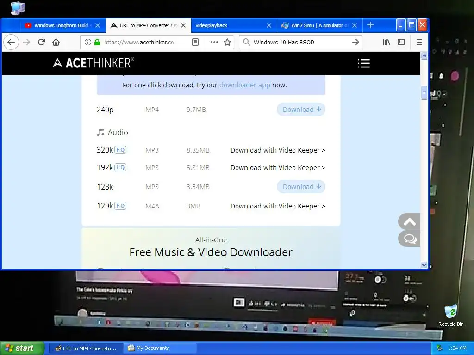Open AceThinker site navigation menu
The image size is (474, 355).
click(364, 63)
